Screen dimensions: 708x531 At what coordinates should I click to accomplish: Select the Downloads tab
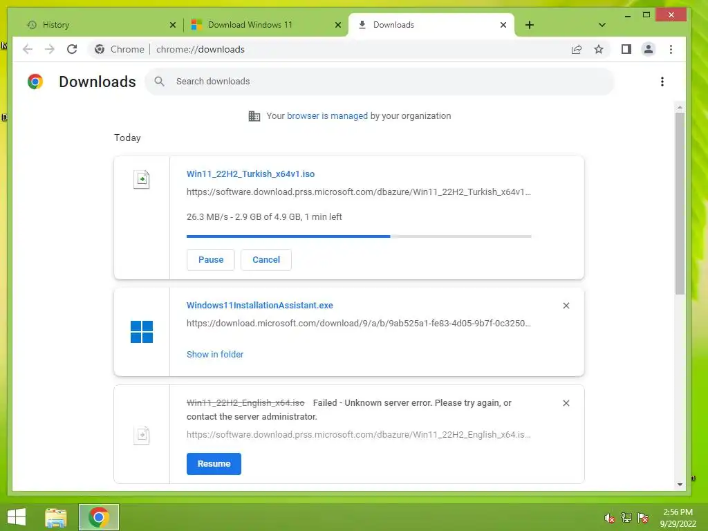tap(431, 25)
